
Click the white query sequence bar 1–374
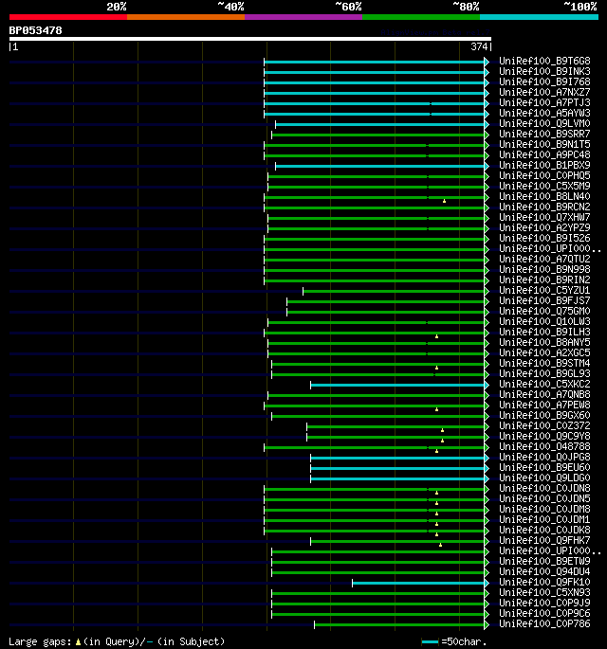tap(250, 39)
